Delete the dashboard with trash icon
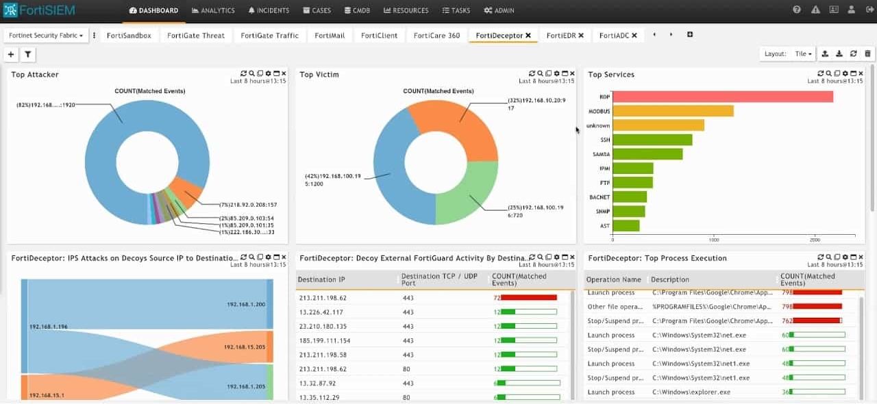Viewport: 877px width, 404px height. point(867,53)
